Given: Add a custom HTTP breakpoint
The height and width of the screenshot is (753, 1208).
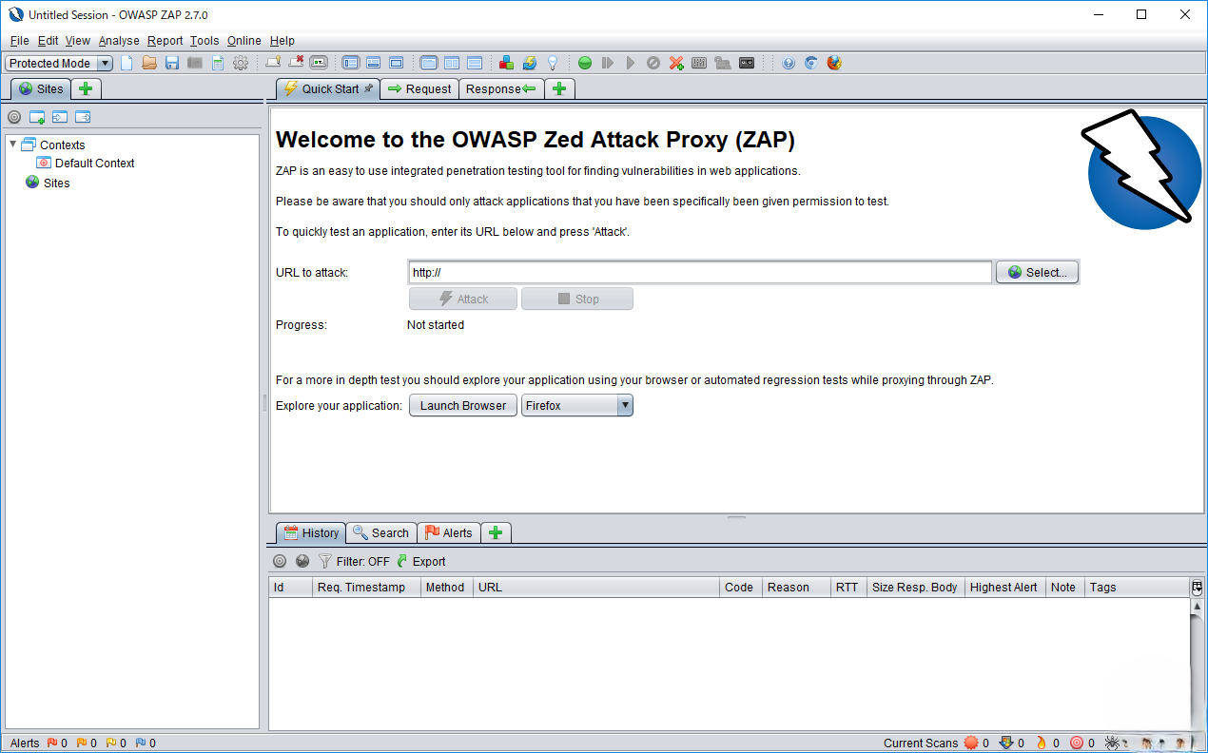Looking at the screenshot, I should pos(676,63).
